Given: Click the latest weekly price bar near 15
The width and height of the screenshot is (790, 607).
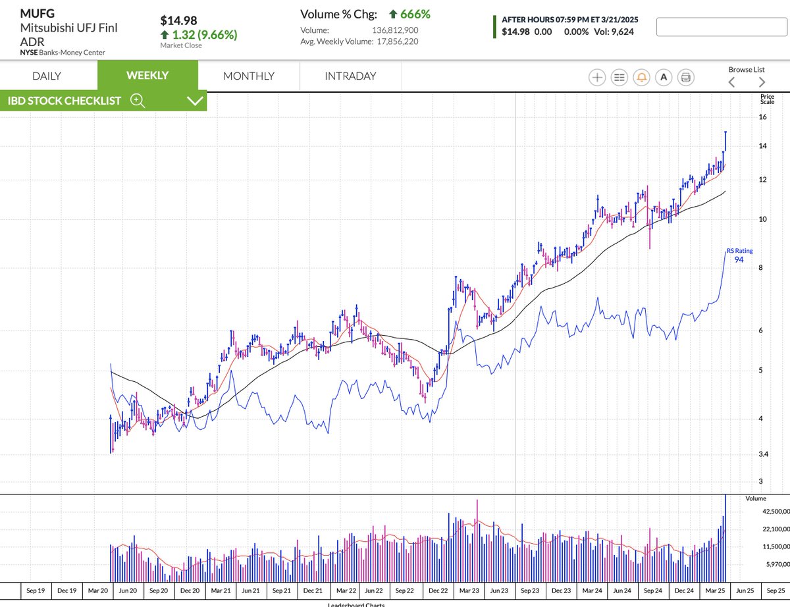Looking at the screenshot, I should [725, 140].
